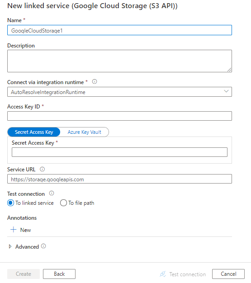Select the To linked service radio button

pos(10,203)
